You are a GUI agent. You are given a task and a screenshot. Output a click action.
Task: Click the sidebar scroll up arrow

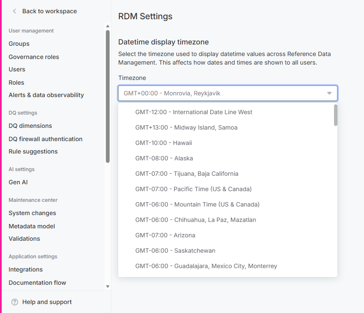pyautogui.click(x=107, y=27)
